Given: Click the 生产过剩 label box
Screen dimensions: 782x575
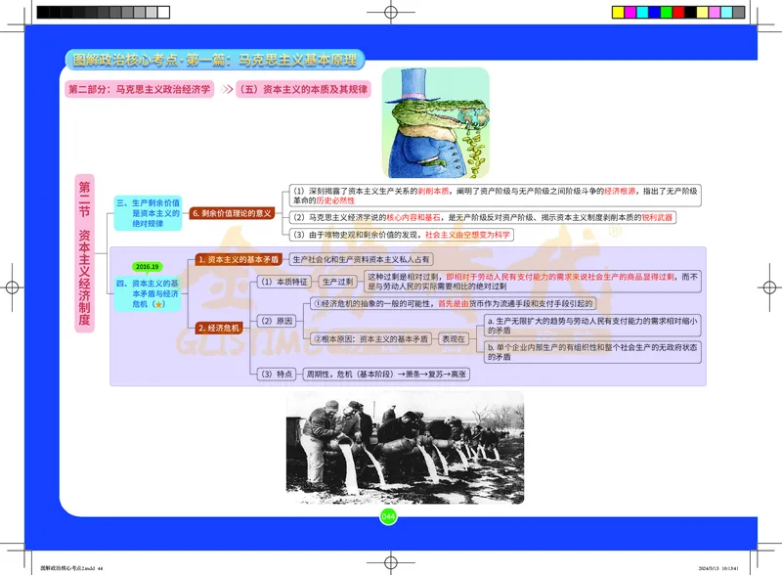Looking at the screenshot, I should point(337,280).
